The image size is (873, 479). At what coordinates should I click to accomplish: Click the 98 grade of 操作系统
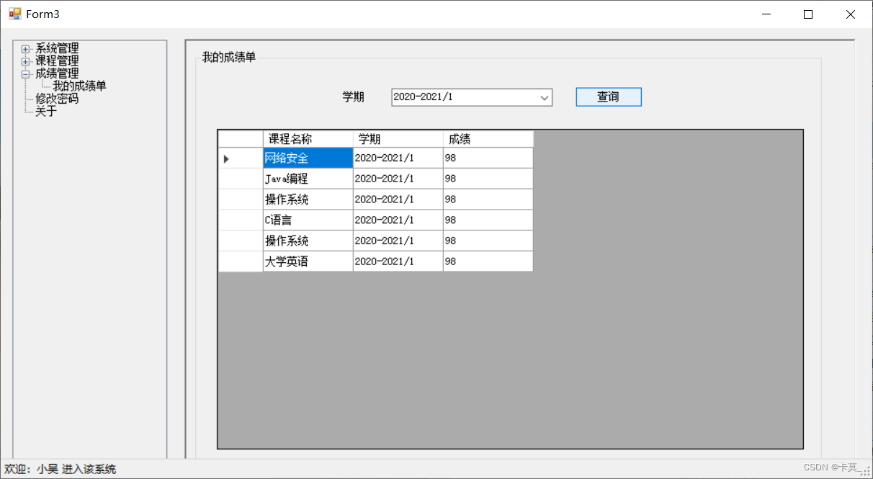449,199
